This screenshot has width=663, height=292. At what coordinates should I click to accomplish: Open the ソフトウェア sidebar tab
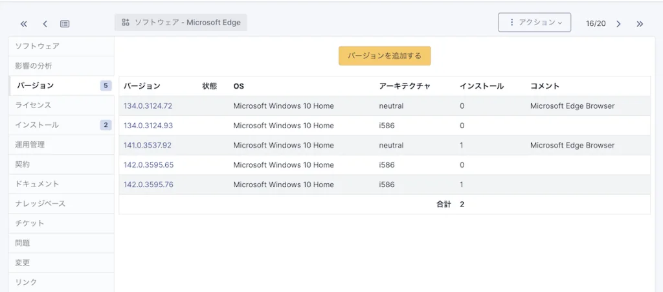click(62, 47)
